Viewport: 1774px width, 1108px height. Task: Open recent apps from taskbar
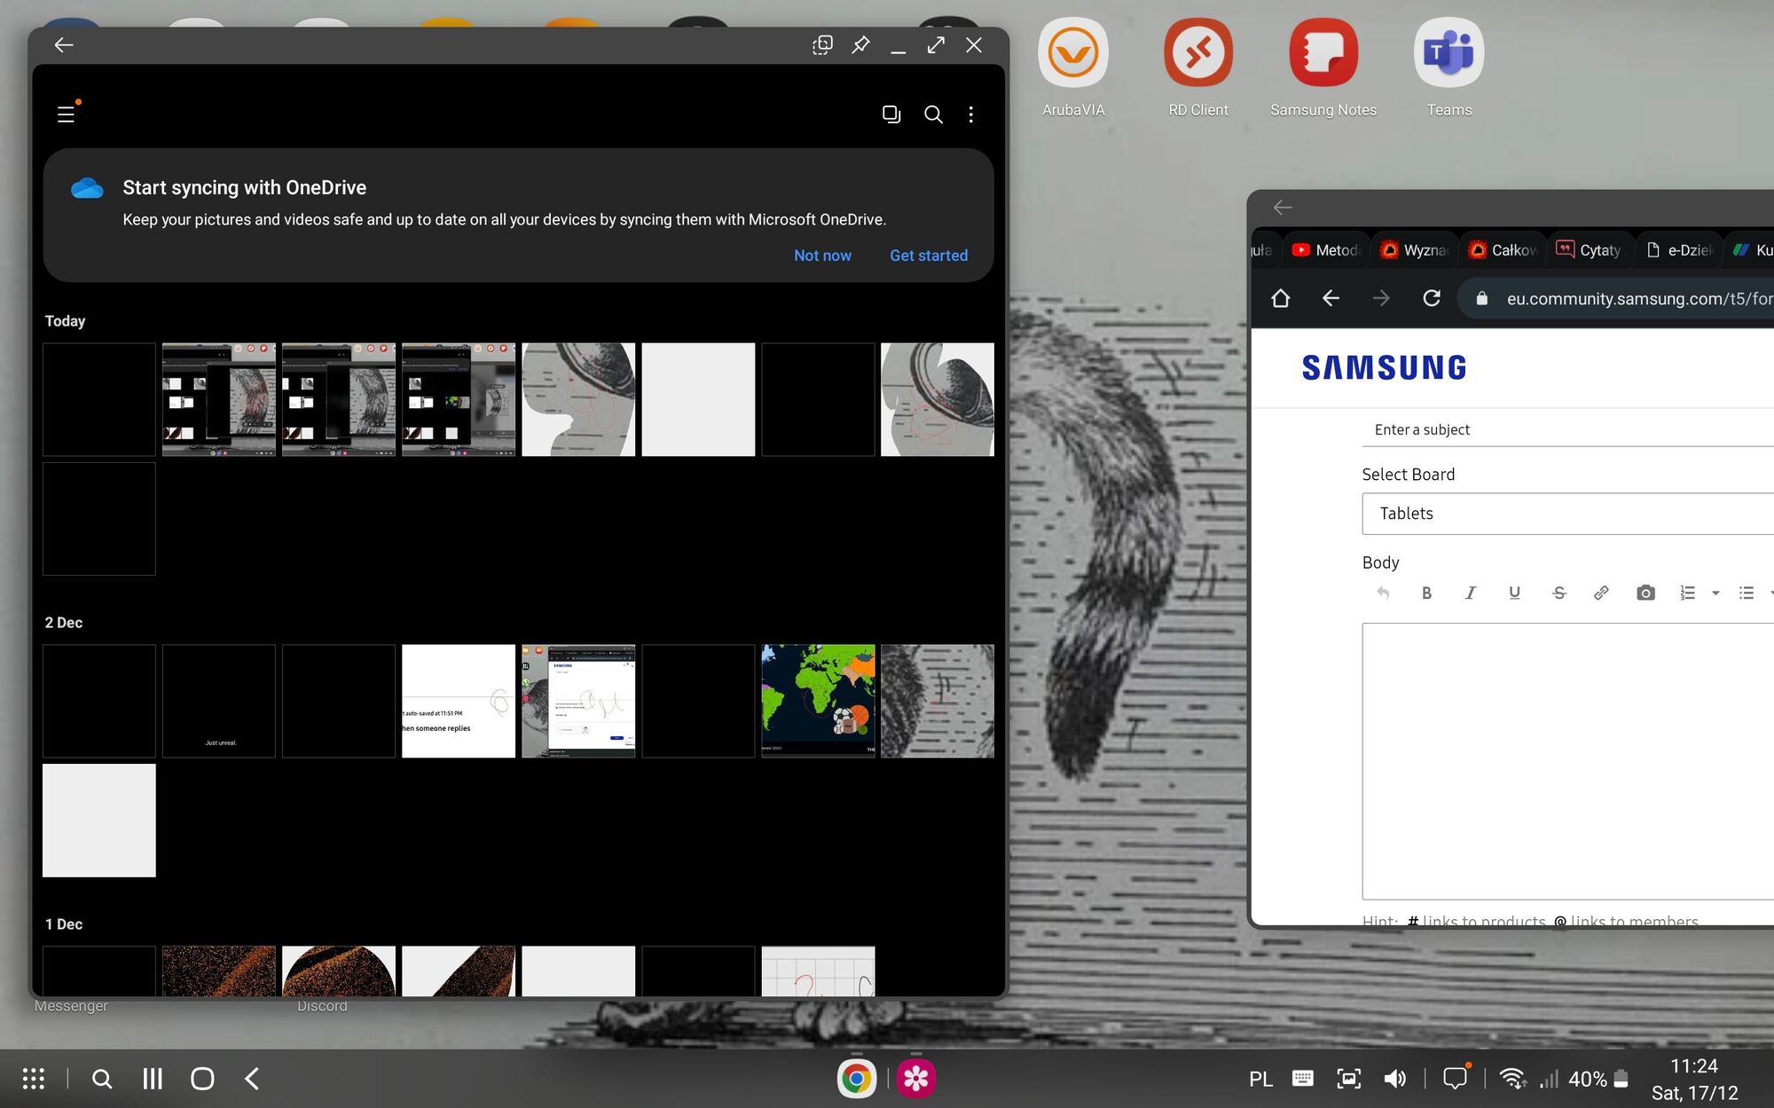click(153, 1079)
